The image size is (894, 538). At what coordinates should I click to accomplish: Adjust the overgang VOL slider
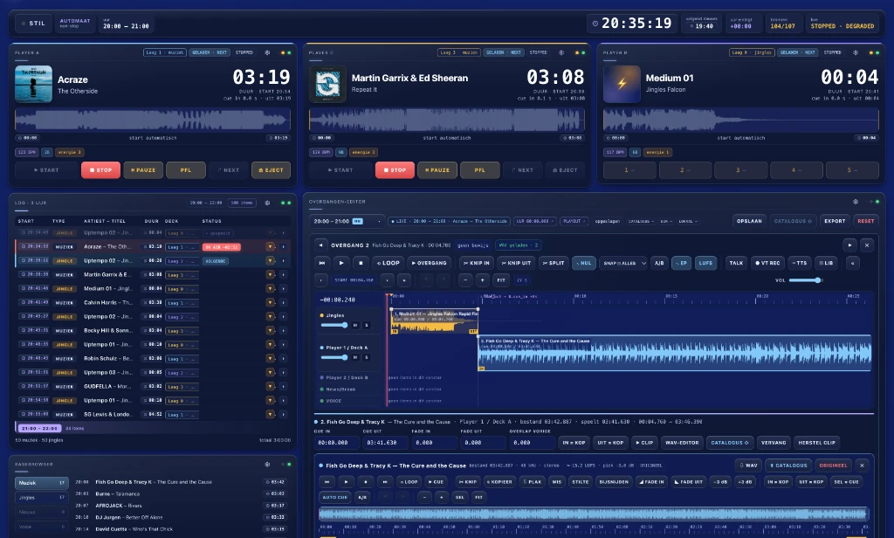805,280
